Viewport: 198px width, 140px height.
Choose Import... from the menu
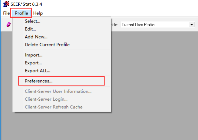62,55
